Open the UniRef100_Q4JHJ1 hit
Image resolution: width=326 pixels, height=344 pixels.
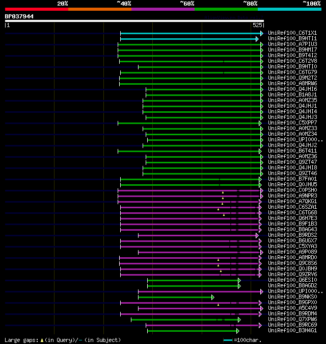click(292, 106)
